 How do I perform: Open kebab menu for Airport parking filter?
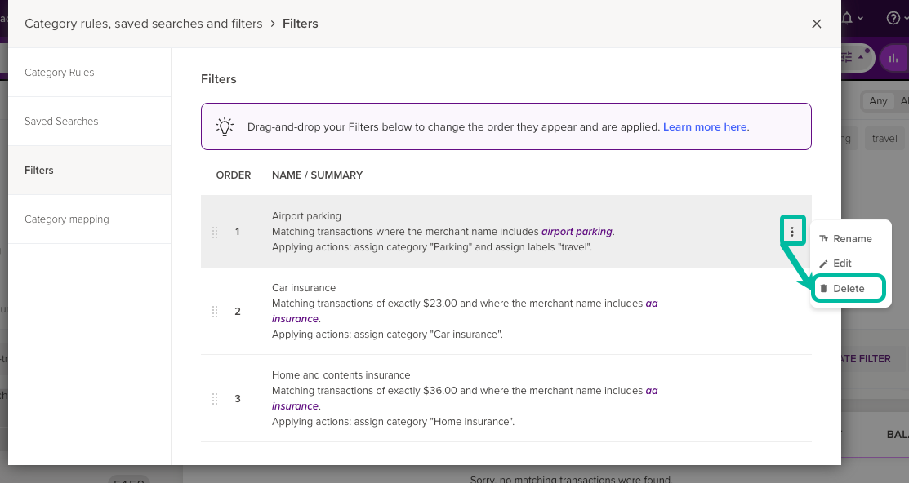(792, 232)
